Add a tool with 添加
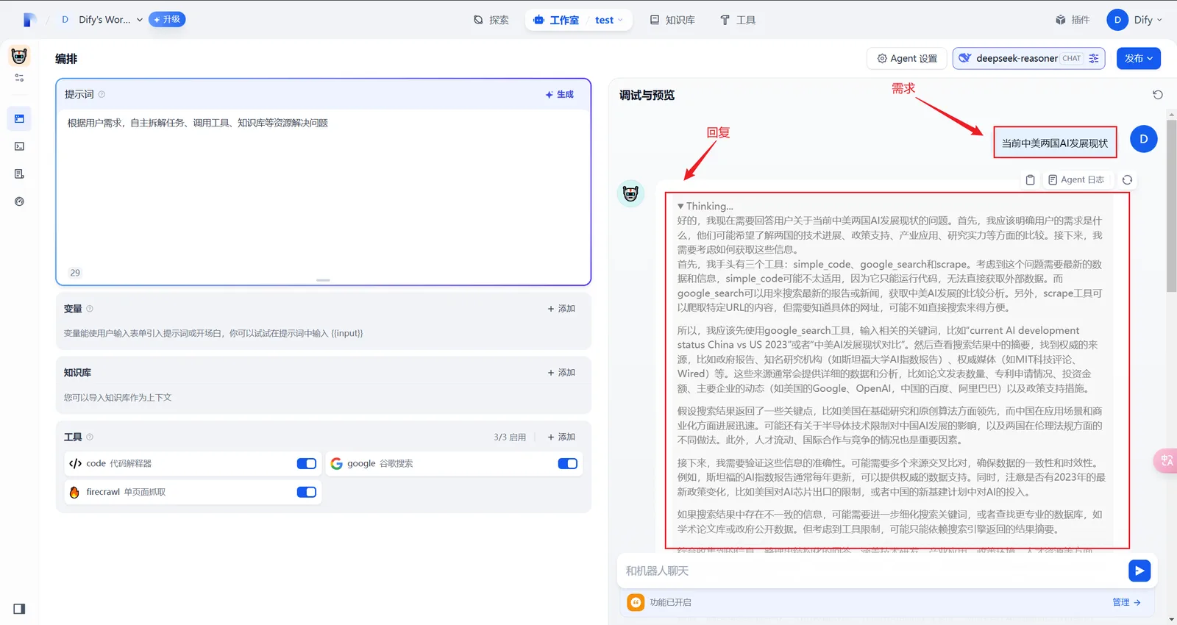1177x625 pixels. click(x=561, y=437)
